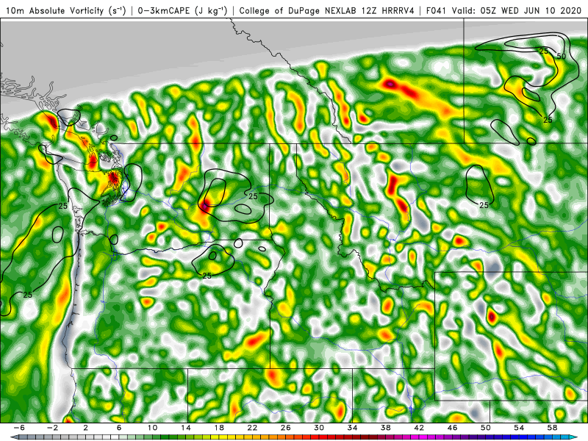Click the "14" color scale label
This screenshot has height=441, width=588.
point(186,428)
